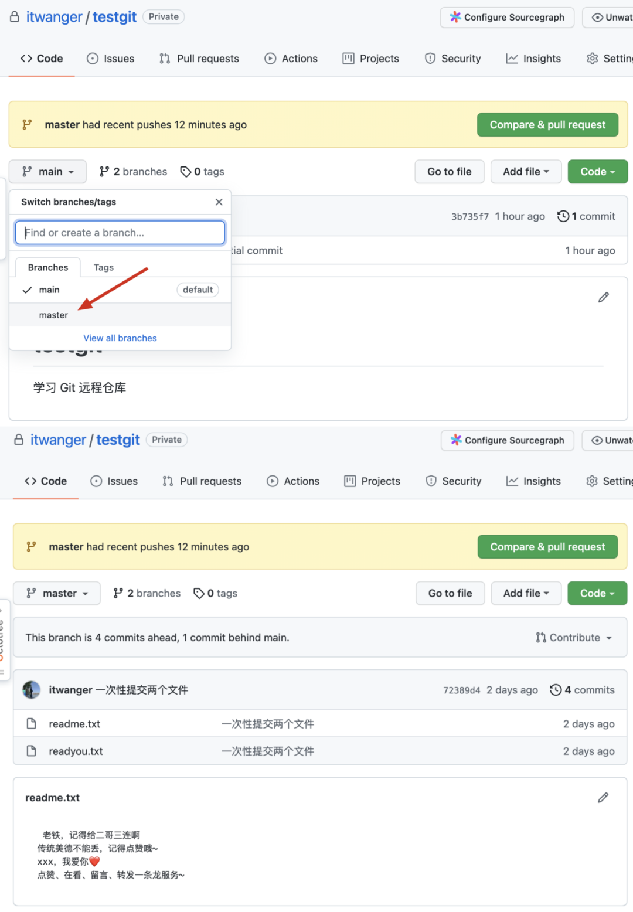Select upper Code tab

coord(42,59)
